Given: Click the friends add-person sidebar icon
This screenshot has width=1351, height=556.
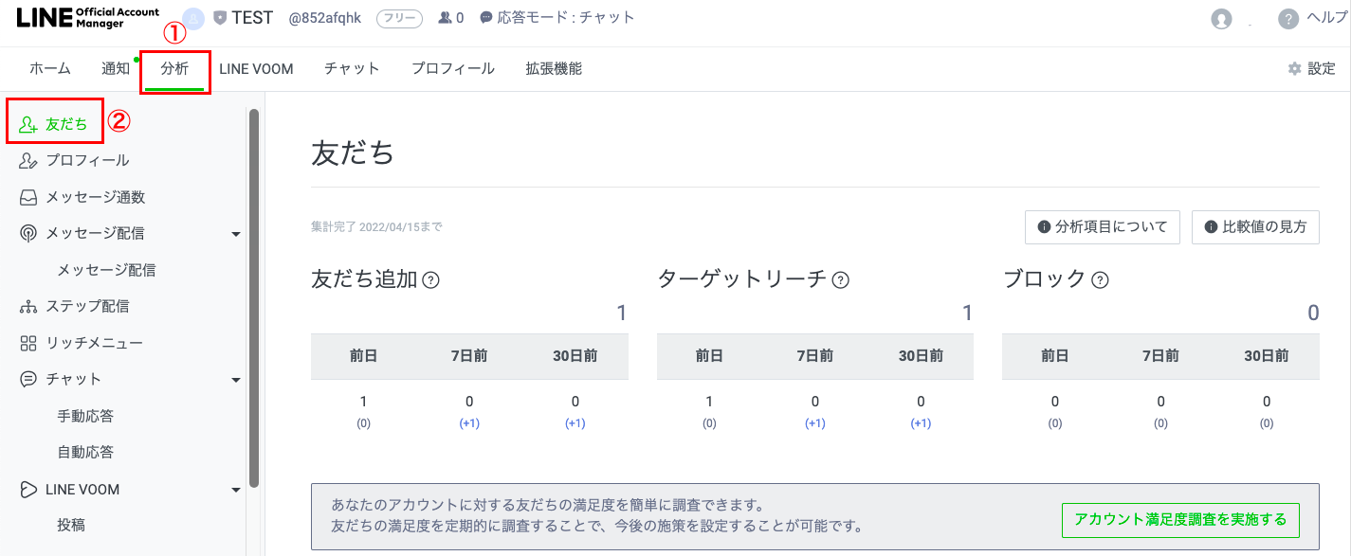Looking at the screenshot, I should click(x=28, y=125).
